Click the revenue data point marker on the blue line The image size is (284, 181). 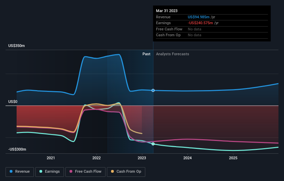[x=153, y=90]
